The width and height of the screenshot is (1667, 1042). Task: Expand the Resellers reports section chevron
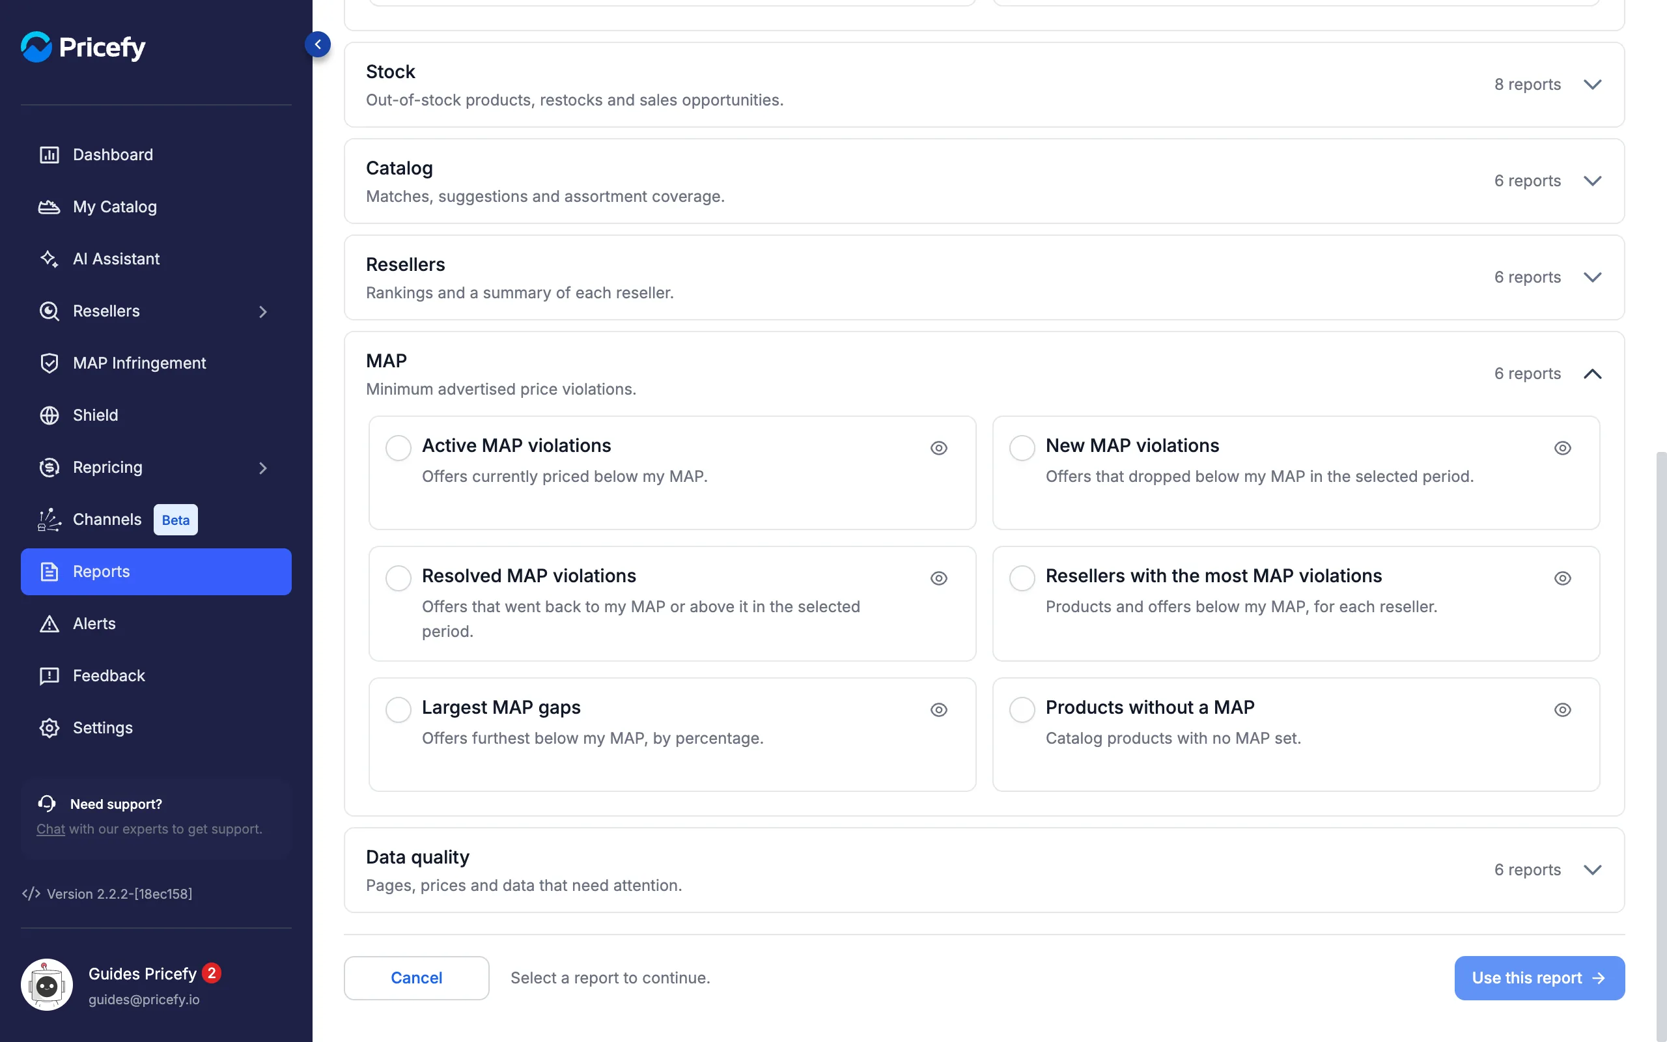tap(1593, 277)
